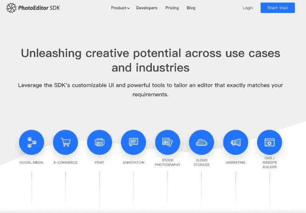306x213 pixels.
Task: Click the Cloud Storage cloud icon
Action: pyautogui.click(x=202, y=143)
